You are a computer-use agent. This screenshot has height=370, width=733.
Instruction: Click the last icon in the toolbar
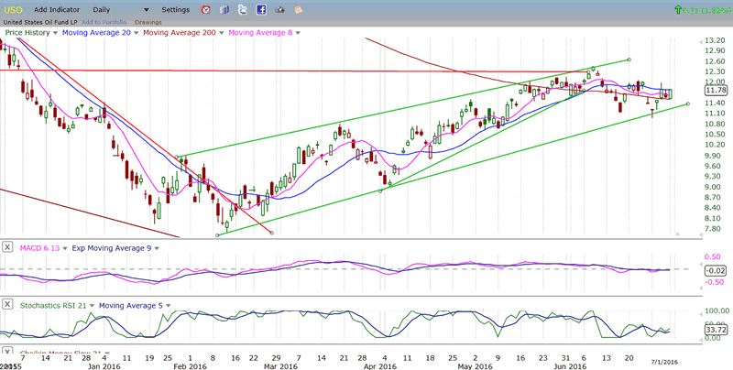click(x=300, y=9)
